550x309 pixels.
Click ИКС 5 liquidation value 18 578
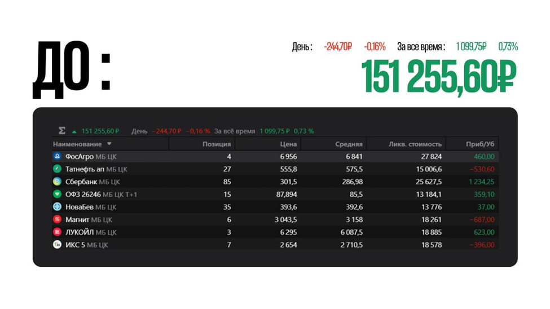pyautogui.click(x=432, y=245)
